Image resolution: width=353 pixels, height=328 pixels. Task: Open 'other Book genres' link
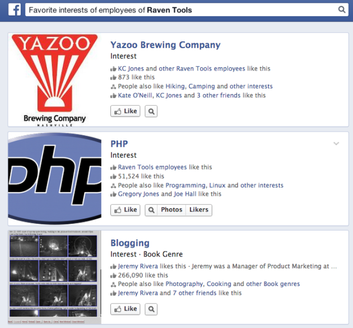(x=273, y=284)
